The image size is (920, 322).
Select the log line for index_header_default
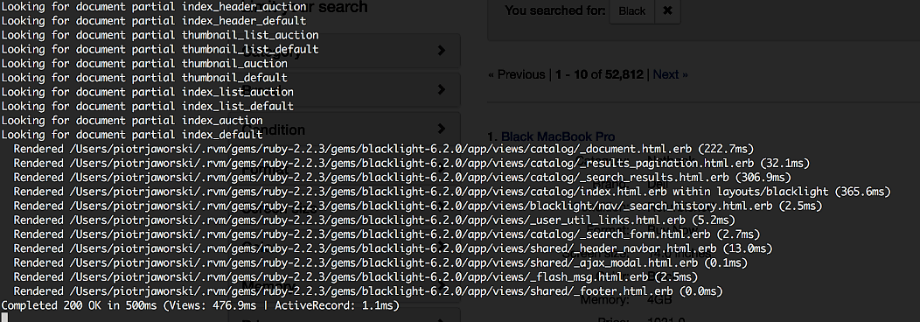[154, 21]
